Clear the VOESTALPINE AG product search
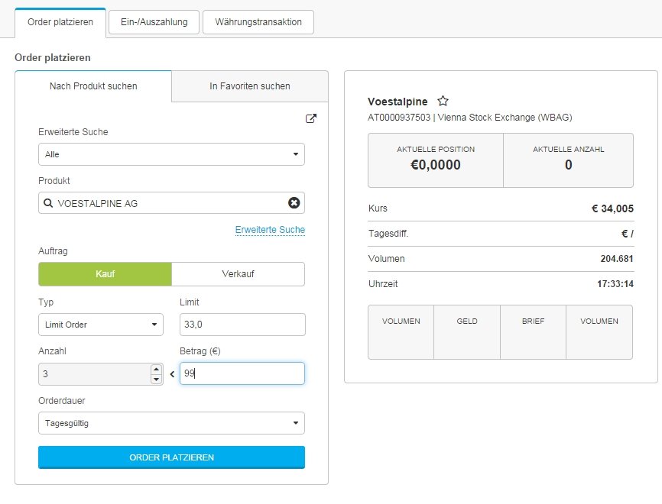662x504 pixels. tap(294, 203)
